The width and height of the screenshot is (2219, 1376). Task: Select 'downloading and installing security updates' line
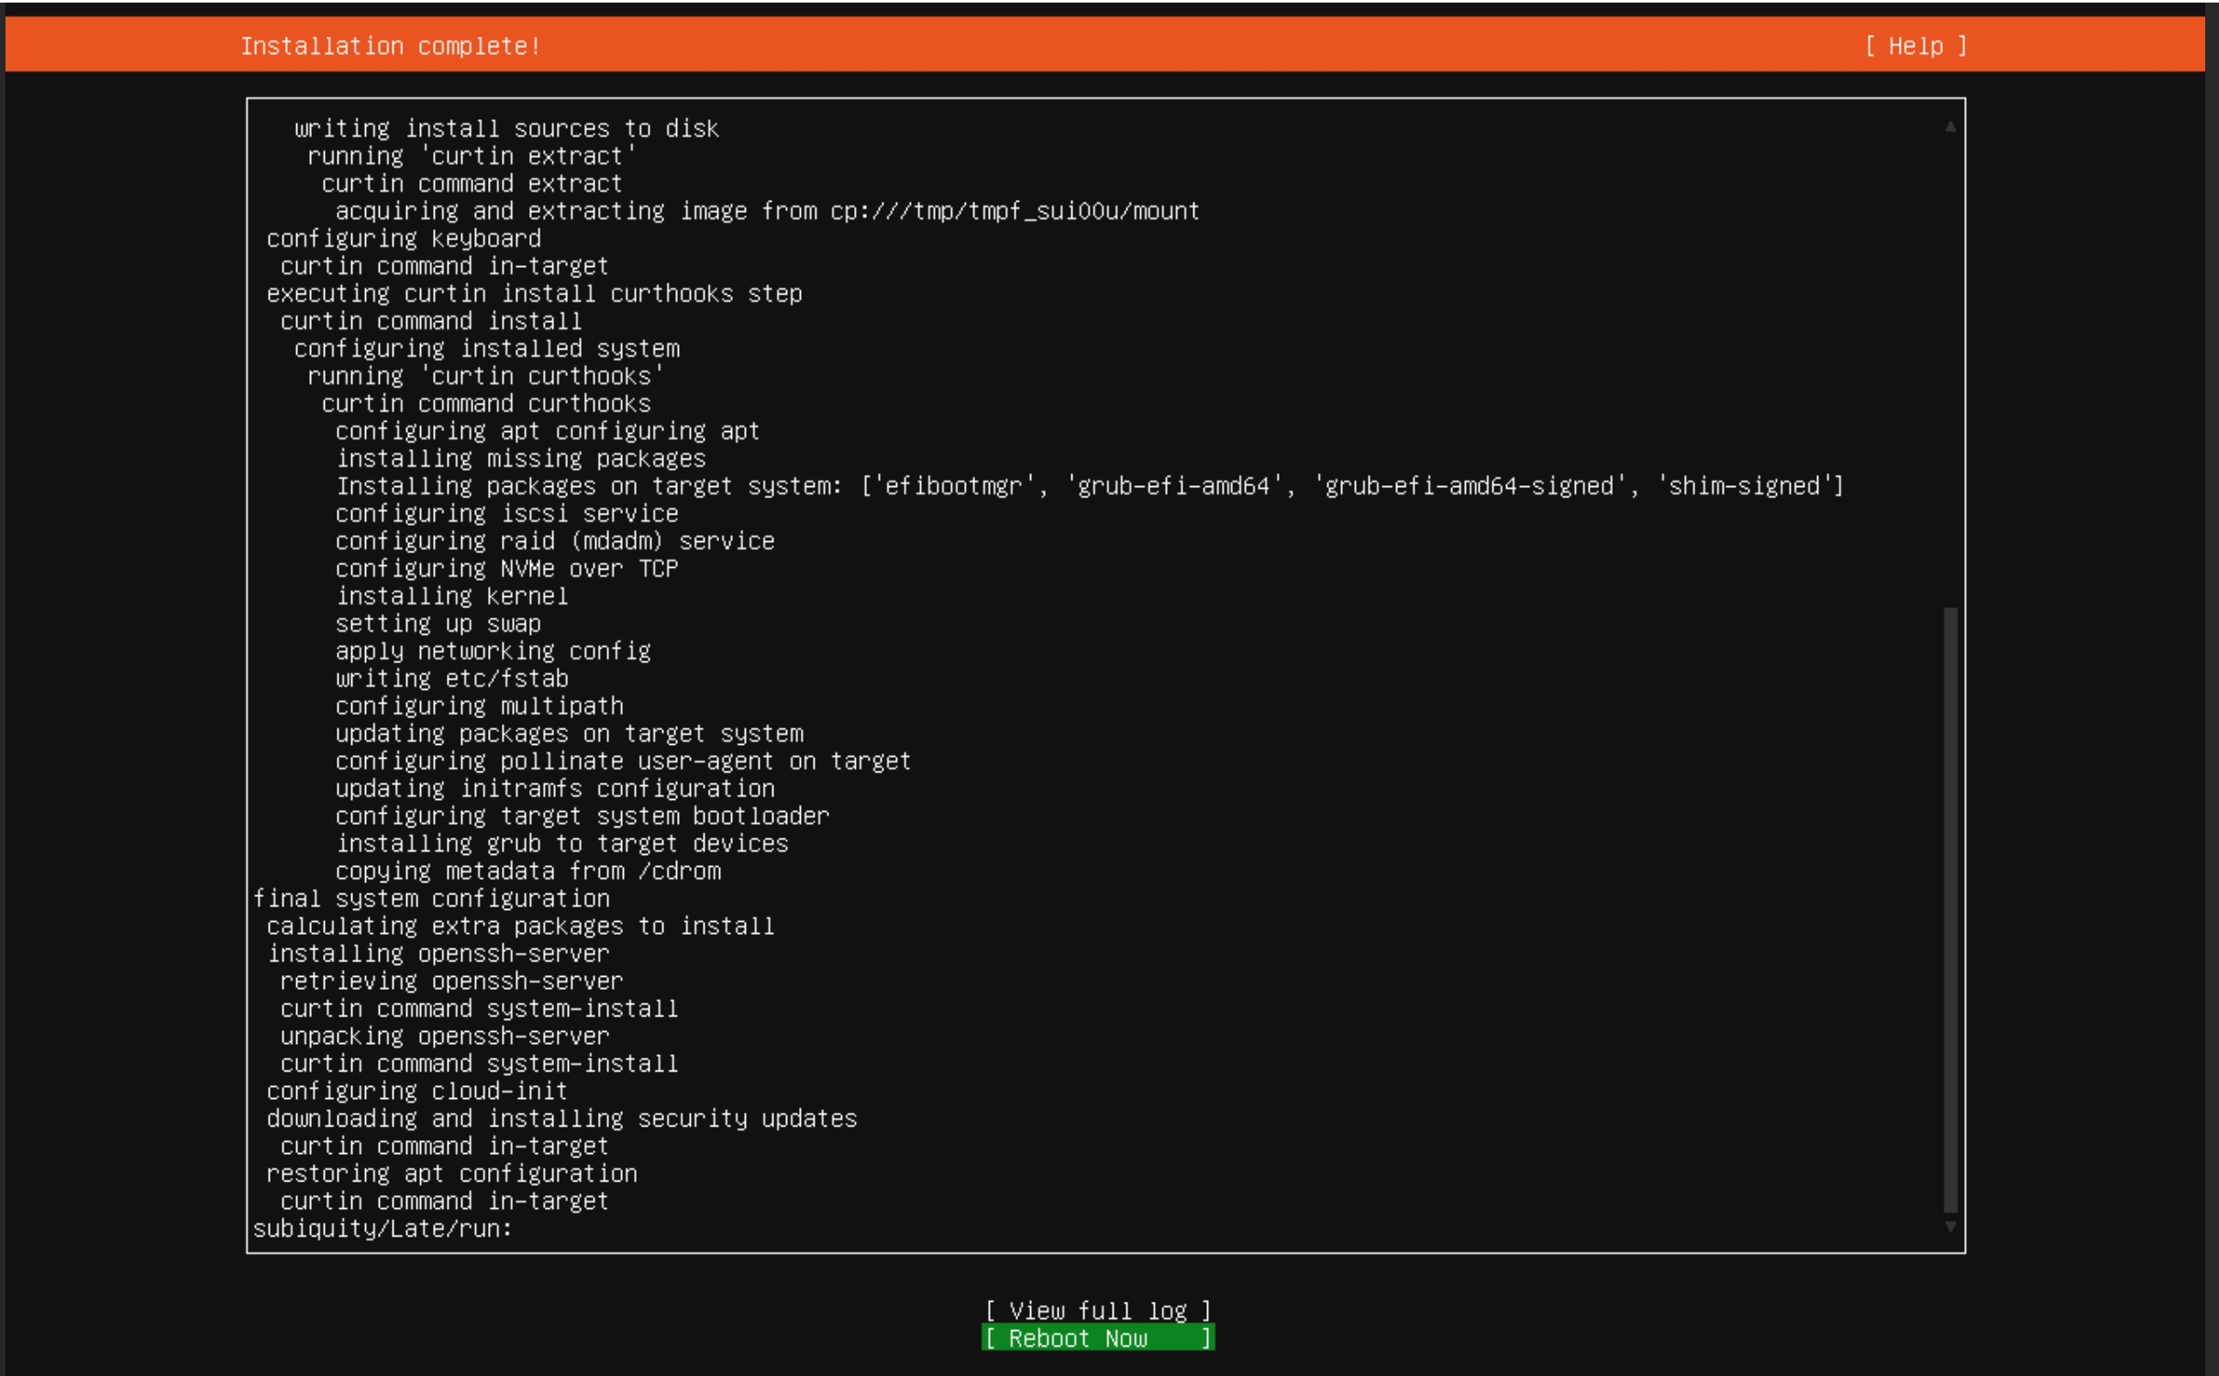coord(561,1118)
